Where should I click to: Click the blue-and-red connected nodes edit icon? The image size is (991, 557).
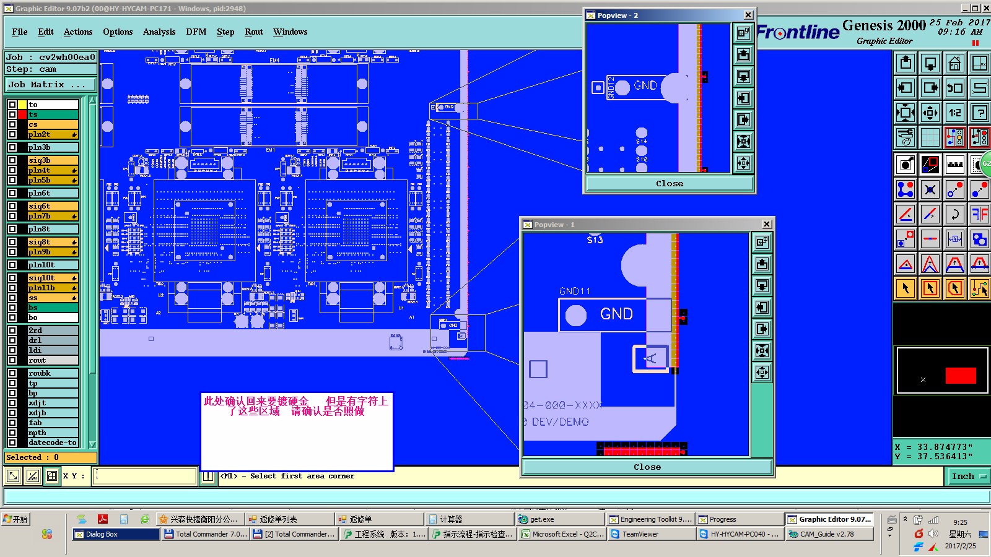(x=906, y=189)
